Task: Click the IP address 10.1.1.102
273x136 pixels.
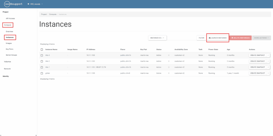Action: 91,61
